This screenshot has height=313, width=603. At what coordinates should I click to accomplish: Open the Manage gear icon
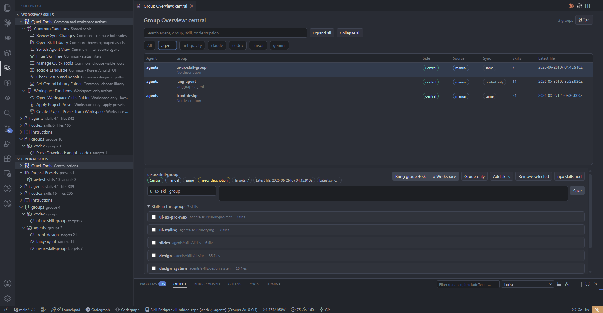8,299
